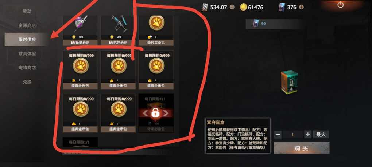Image resolution: width=372 pixels, height=167 pixels.
Task: Open the 资源商店 tab
Action: point(27,25)
